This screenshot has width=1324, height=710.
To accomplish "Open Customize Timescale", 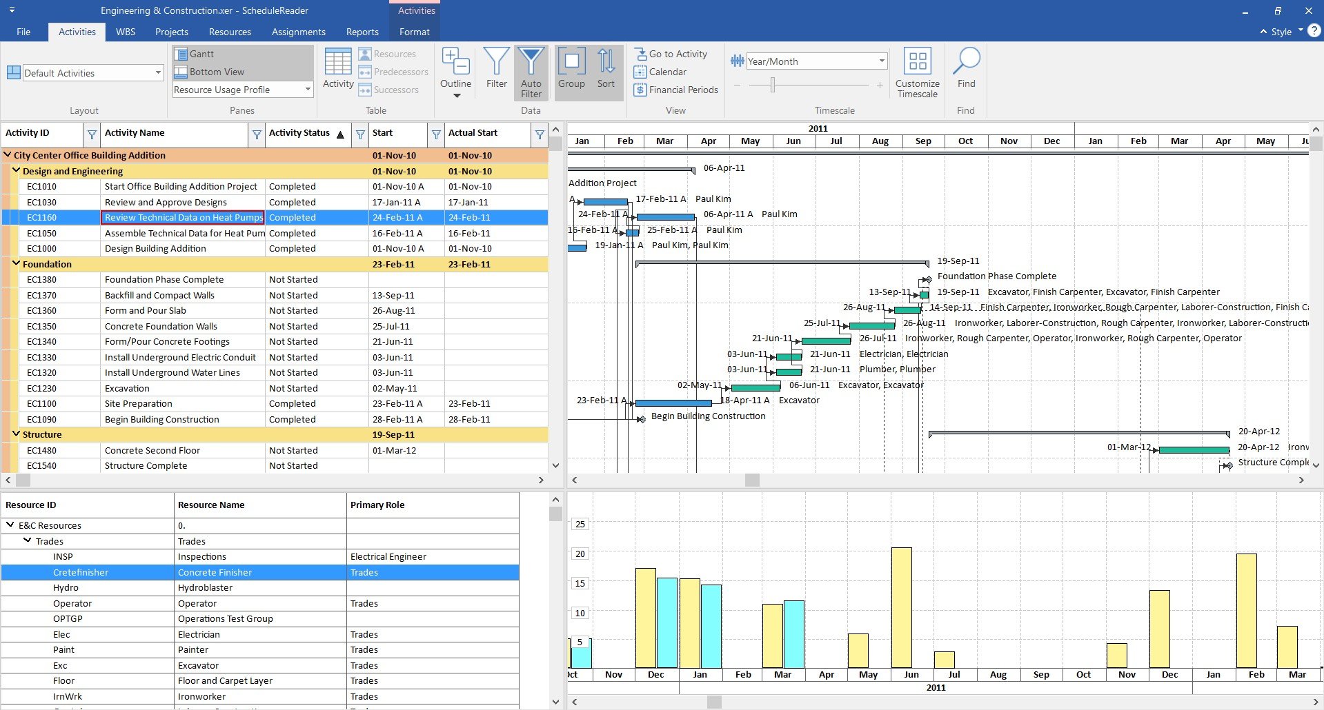I will (x=917, y=72).
